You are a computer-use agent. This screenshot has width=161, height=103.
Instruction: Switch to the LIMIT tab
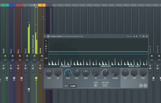(x=66, y=86)
